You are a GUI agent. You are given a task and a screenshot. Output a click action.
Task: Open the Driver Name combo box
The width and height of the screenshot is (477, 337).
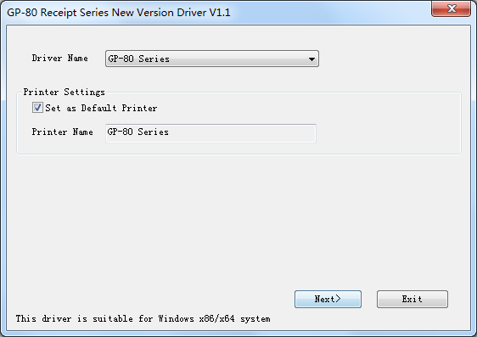pos(212,59)
